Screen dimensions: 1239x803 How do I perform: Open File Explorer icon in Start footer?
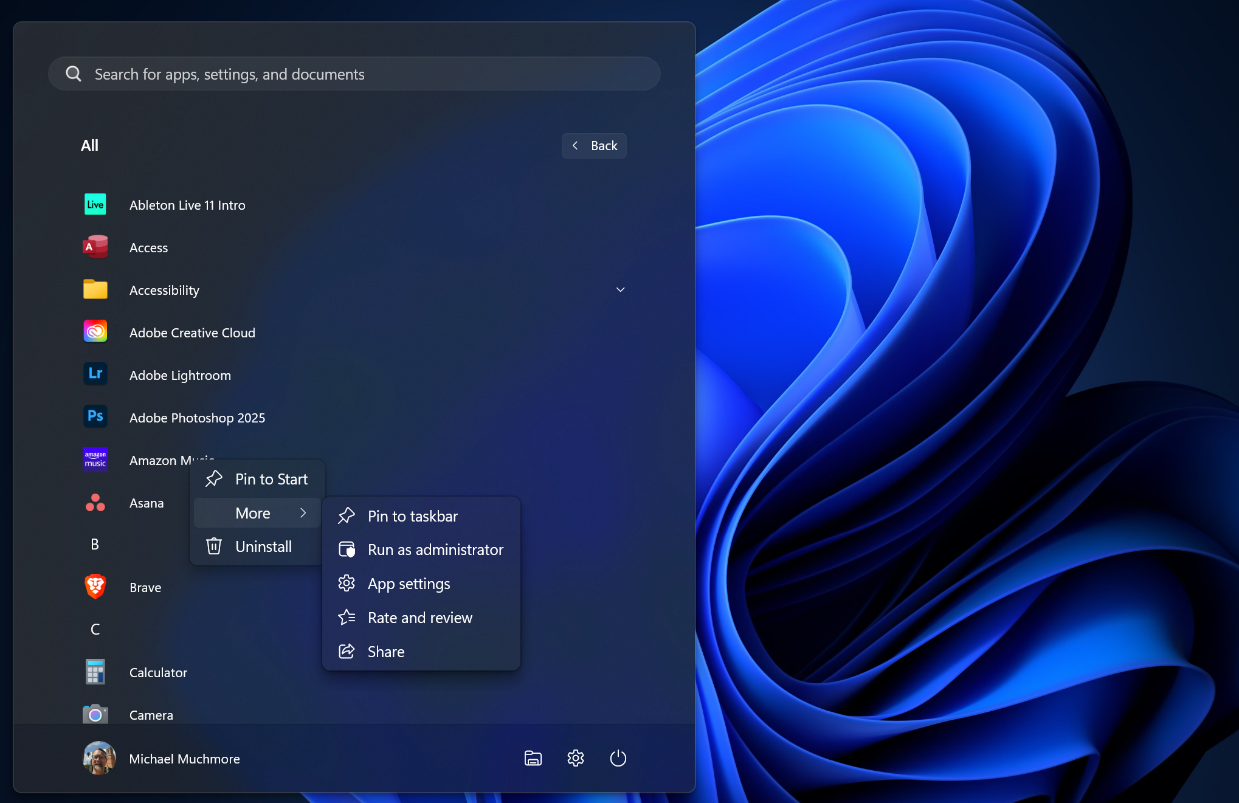point(533,758)
